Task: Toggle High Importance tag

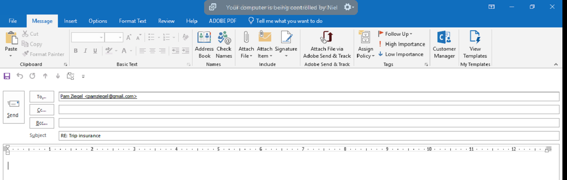Action: tap(402, 44)
